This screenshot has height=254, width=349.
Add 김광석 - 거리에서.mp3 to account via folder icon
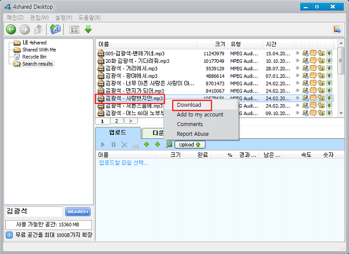(321, 68)
